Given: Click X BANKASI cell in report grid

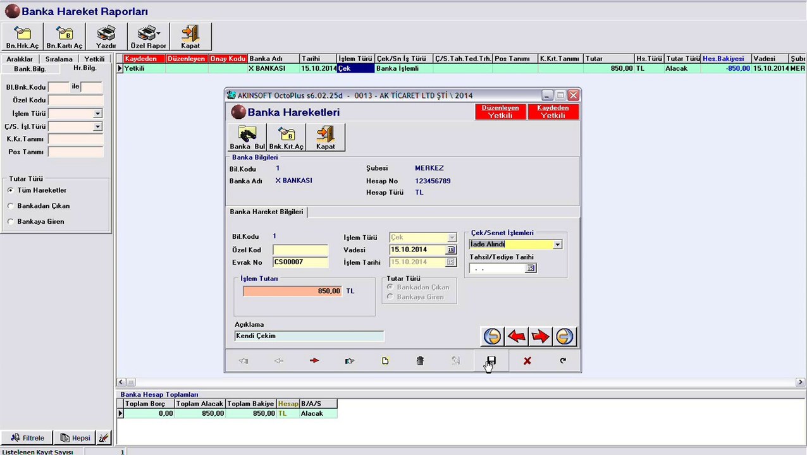Looking at the screenshot, I should click(x=273, y=68).
